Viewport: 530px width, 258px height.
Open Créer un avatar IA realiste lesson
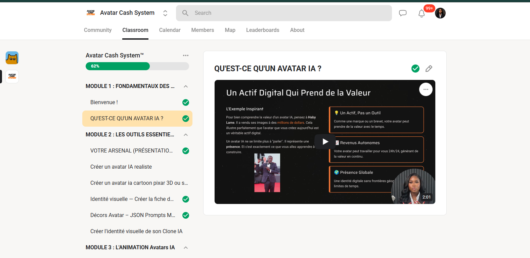click(x=137, y=167)
